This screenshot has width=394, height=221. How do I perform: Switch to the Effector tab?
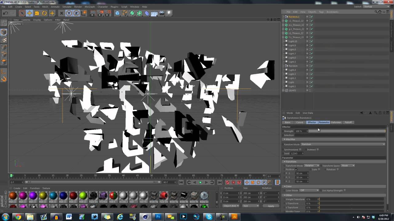pos(312,122)
